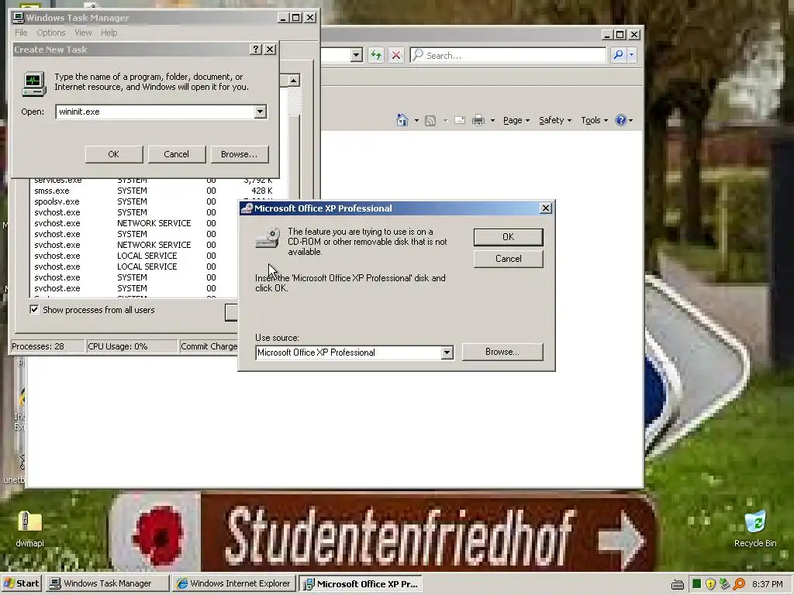
Task: Click the safely remove hardware tray icon
Action: pyautogui.click(x=725, y=584)
